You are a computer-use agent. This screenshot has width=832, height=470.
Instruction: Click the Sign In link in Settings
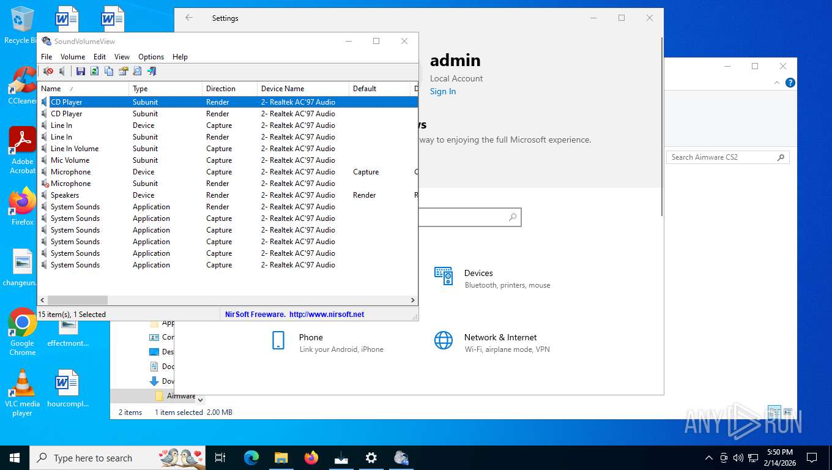[x=443, y=92]
